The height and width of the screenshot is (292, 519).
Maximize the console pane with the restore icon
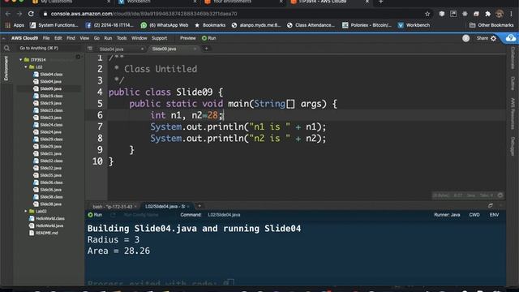[490, 205]
